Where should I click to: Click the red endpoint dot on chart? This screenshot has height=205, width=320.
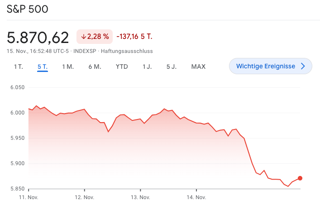300,178
